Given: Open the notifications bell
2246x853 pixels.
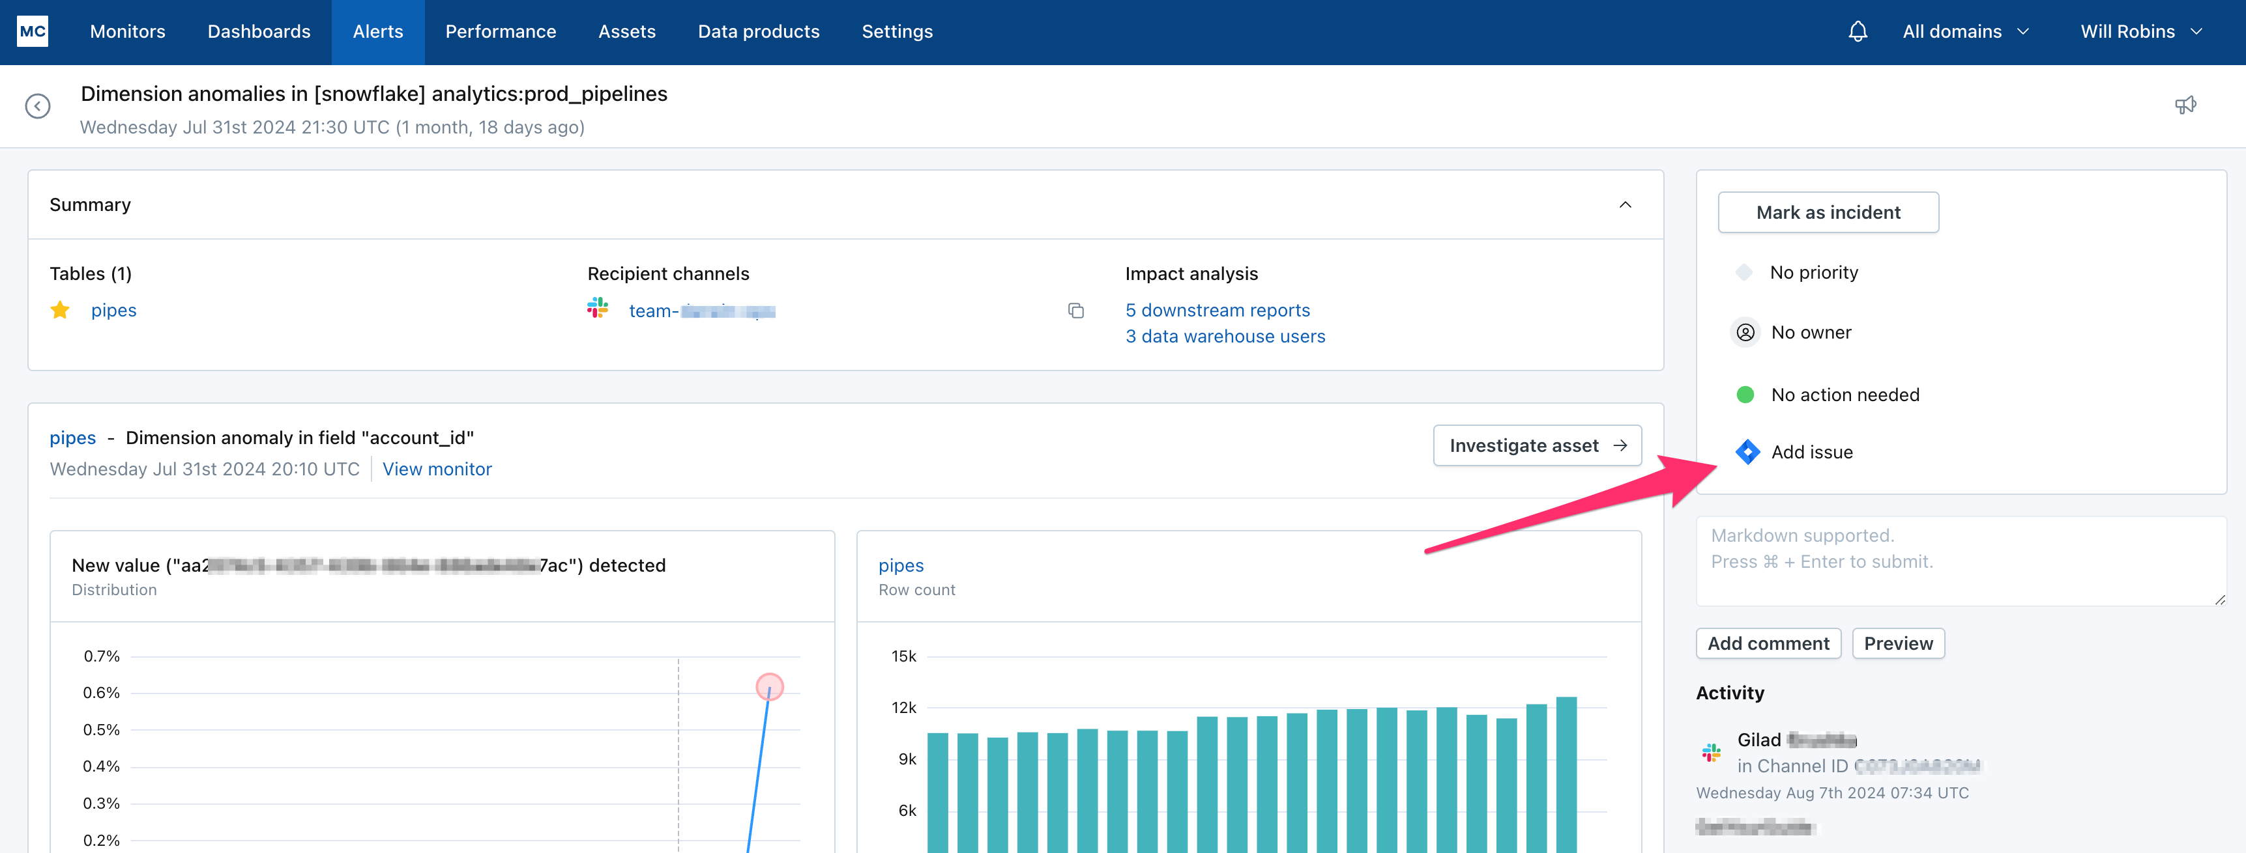Looking at the screenshot, I should pyautogui.click(x=1857, y=33).
